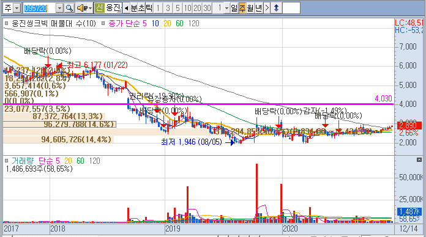Click the LC:48.51 label

[409, 23]
